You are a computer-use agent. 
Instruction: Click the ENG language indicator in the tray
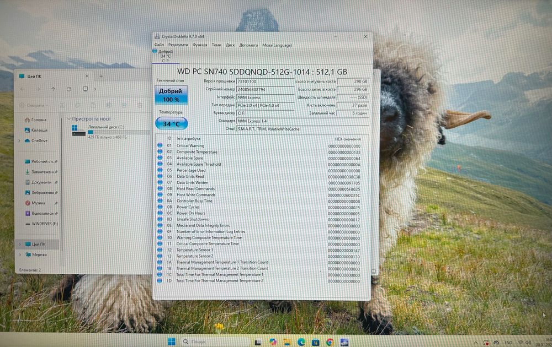pos(508,343)
